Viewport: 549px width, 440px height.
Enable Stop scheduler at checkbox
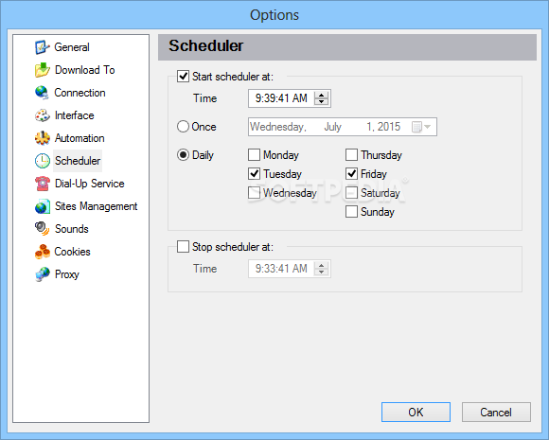click(x=183, y=246)
